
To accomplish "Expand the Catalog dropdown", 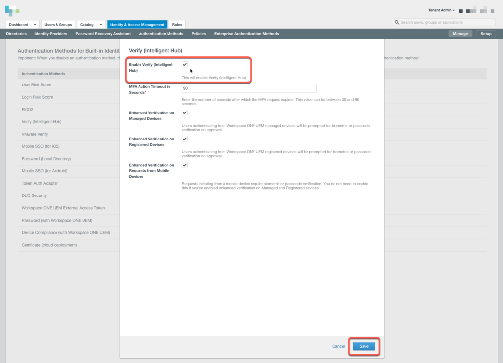I will (91, 24).
